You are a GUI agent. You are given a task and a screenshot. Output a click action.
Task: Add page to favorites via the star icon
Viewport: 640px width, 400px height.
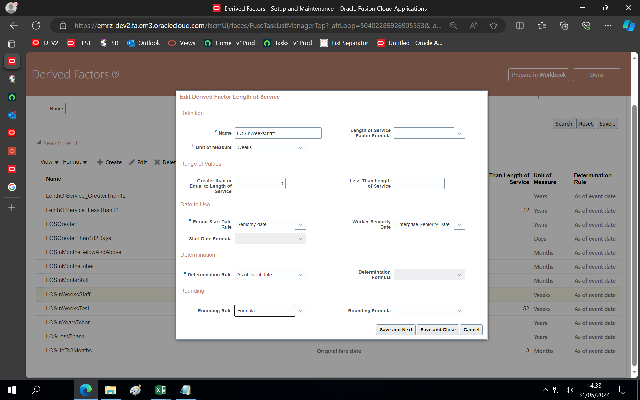[x=494, y=25]
